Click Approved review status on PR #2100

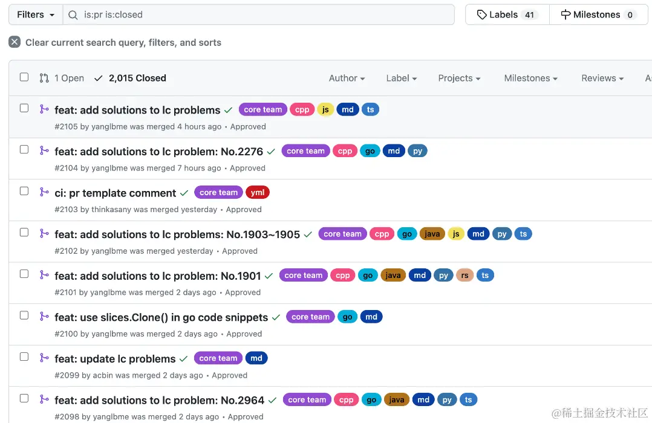tap(244, 334)
